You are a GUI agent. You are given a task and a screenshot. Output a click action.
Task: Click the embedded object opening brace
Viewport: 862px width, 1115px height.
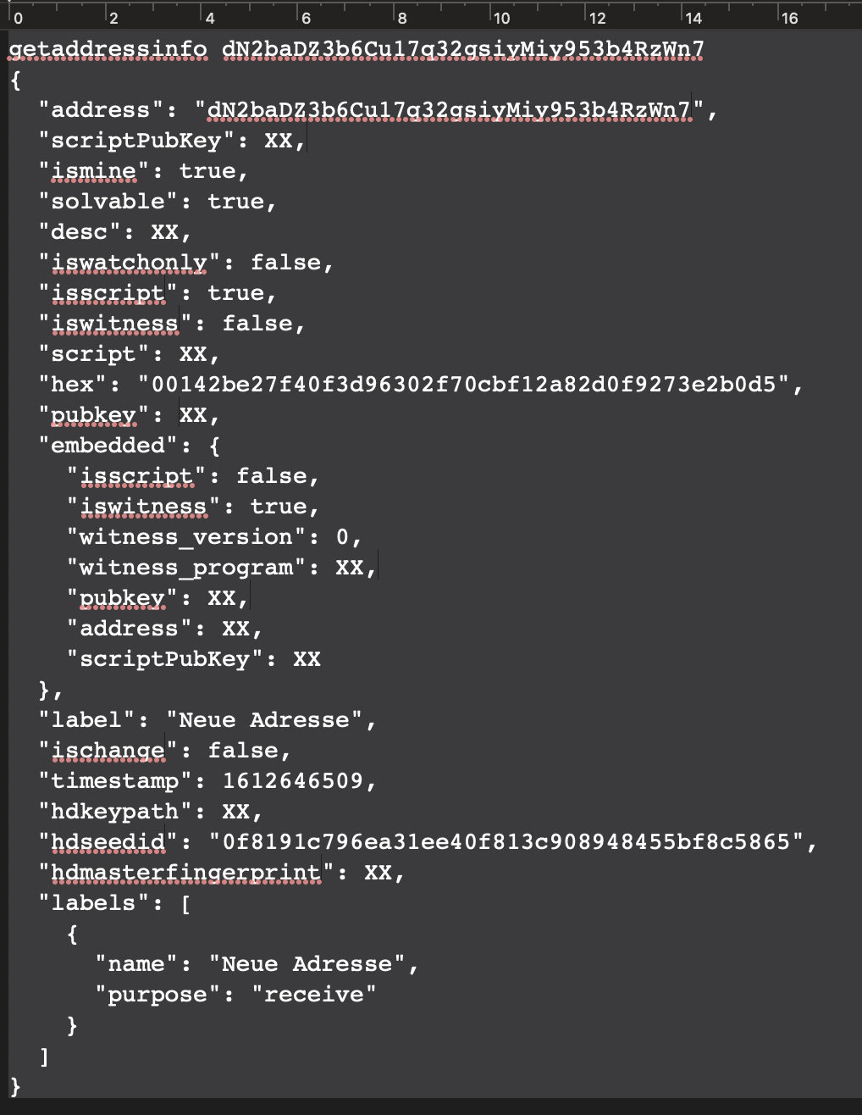point(214,446)
